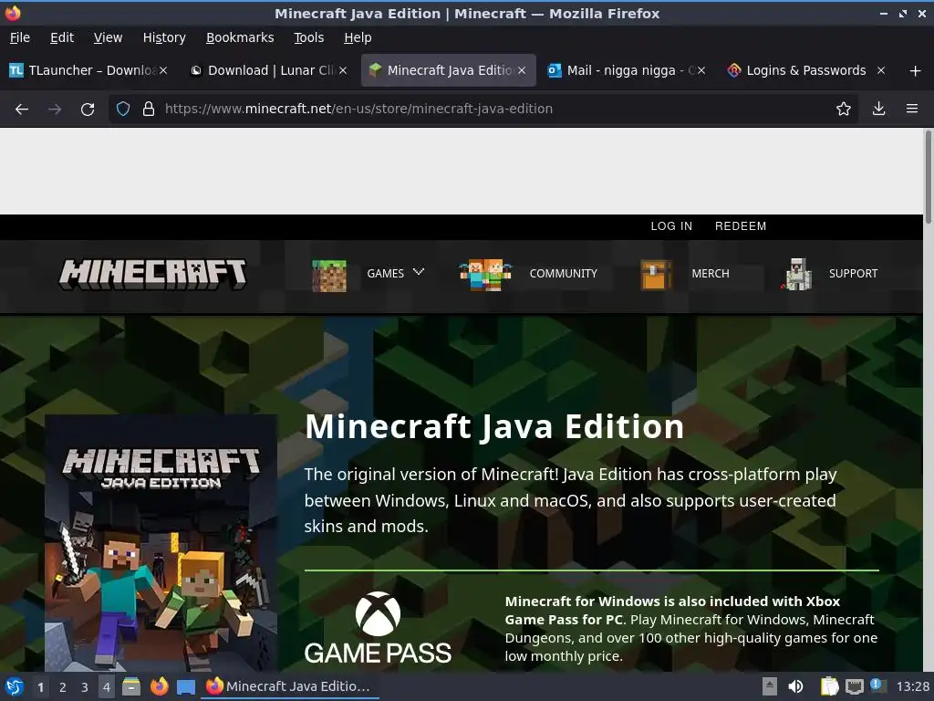This screenshot has height=701, width=934.
Task: Click the 13:28 clock
Action: [912, 686]
